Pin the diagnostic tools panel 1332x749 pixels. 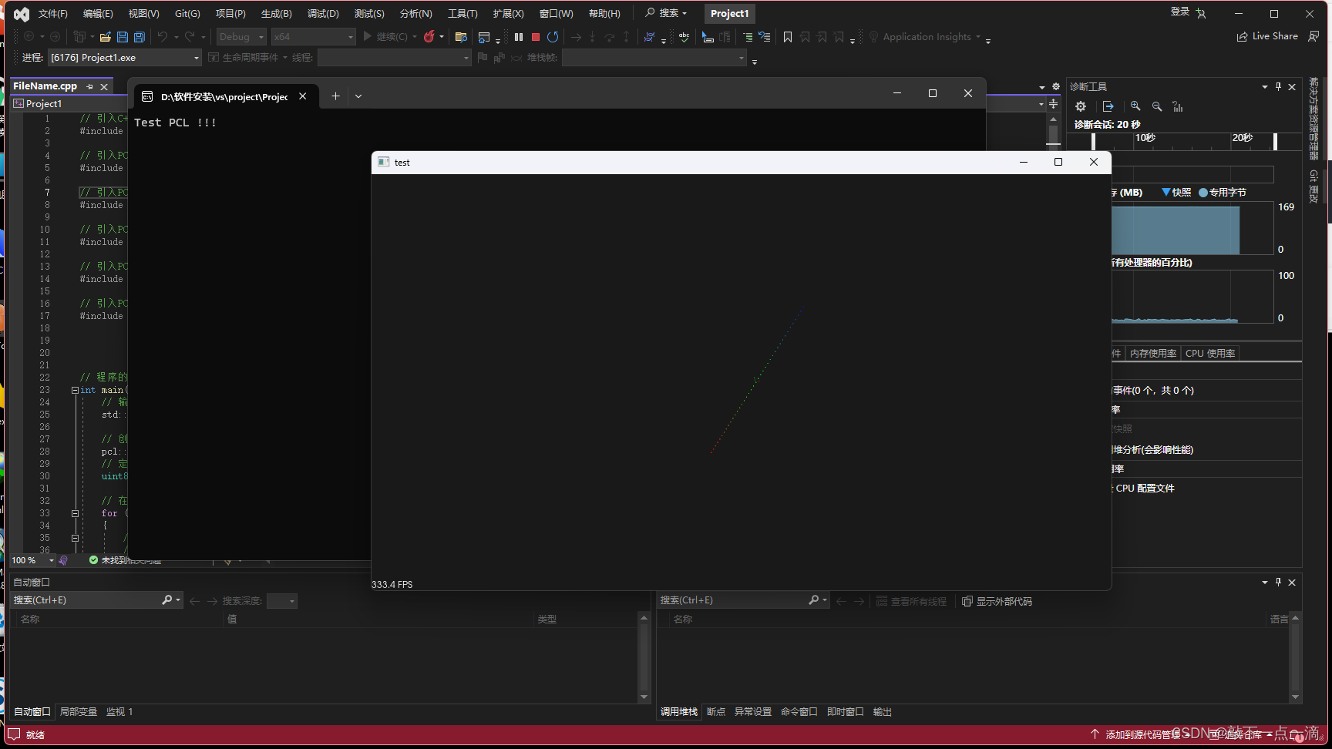click(x=1278, y=86)
